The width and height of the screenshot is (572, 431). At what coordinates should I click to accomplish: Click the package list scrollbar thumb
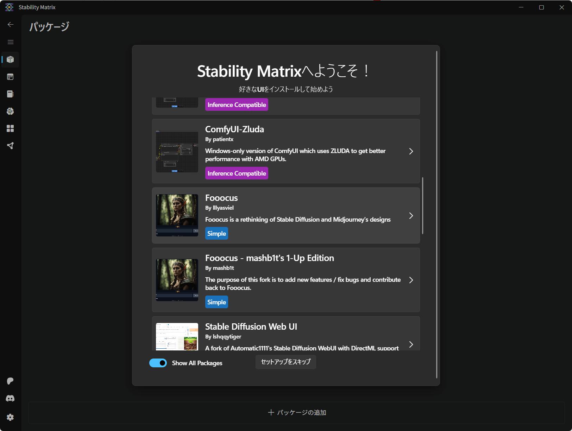[422, 206]
